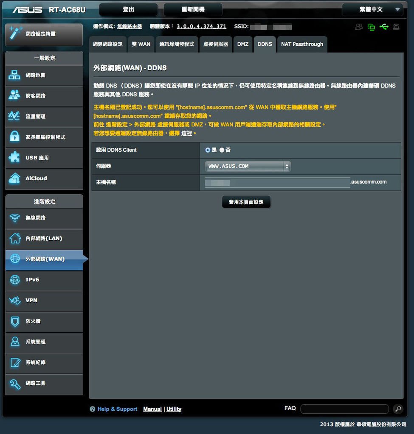Click the 登出 (Logout) button

pyautogui.click(x=128, y=10)
